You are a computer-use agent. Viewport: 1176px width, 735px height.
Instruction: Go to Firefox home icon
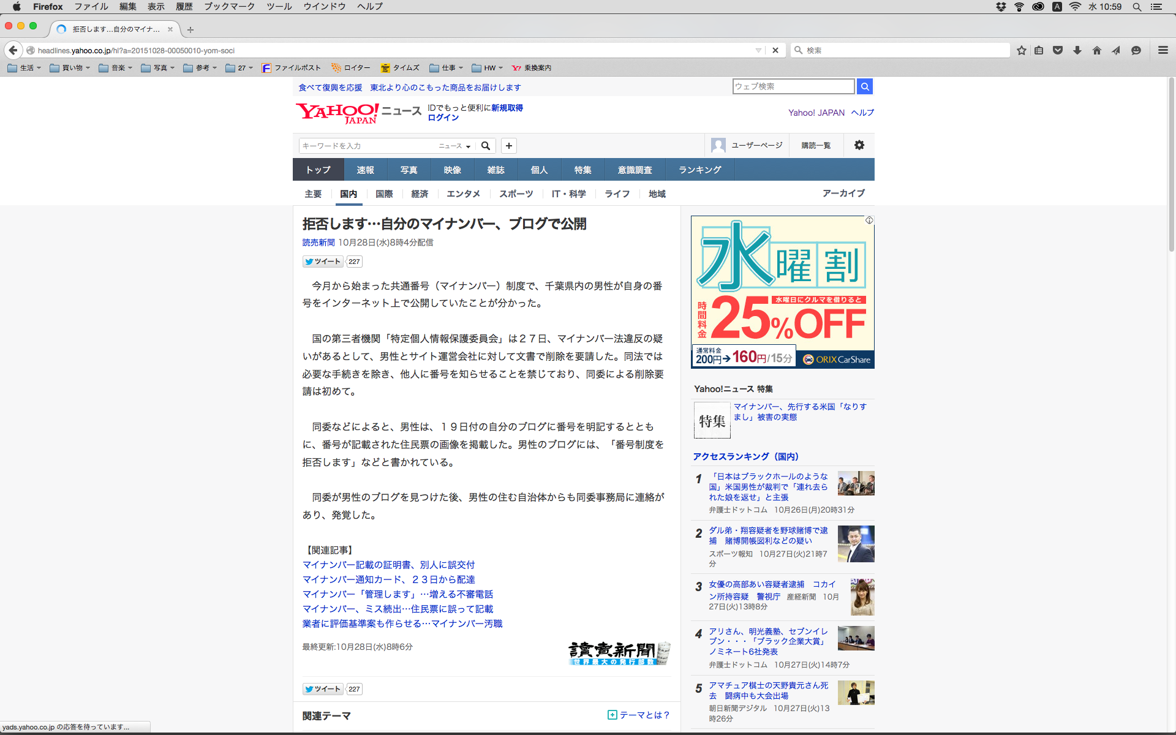pos(1097,50)
